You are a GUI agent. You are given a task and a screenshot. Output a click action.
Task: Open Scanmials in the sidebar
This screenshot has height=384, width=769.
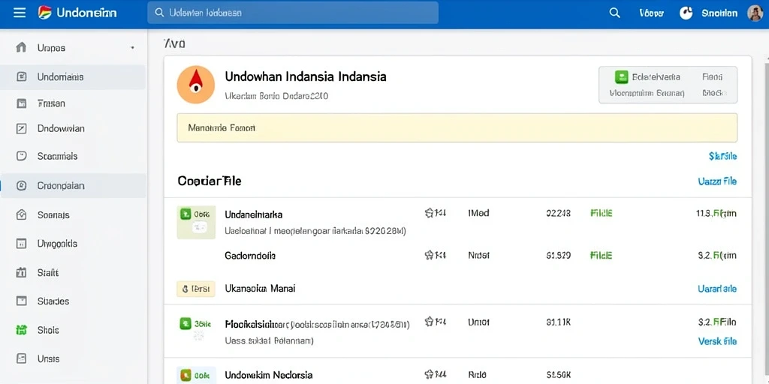(57, 156)
